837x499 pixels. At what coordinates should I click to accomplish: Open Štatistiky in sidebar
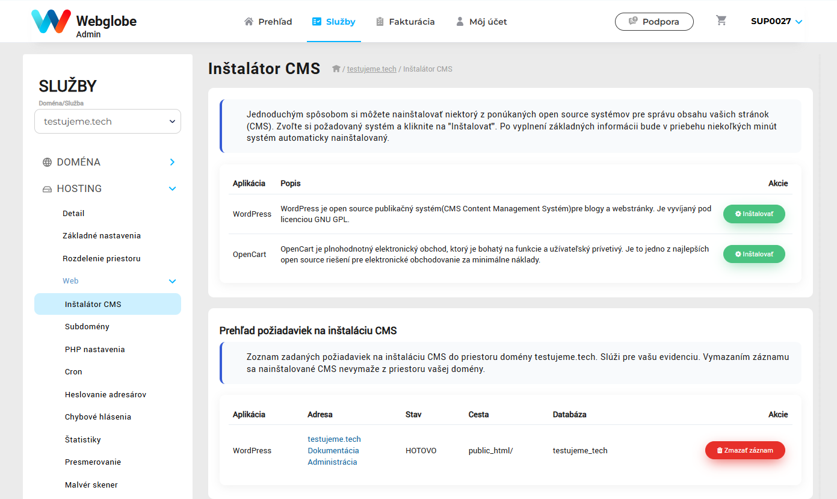click(83, 439)
